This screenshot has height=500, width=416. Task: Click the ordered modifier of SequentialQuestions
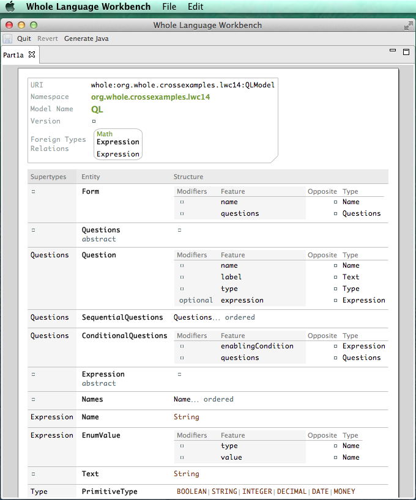[x=240, y=317]
